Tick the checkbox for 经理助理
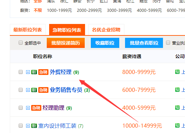Viewport: 185px width, 133px height. click(x=21, y=108)
